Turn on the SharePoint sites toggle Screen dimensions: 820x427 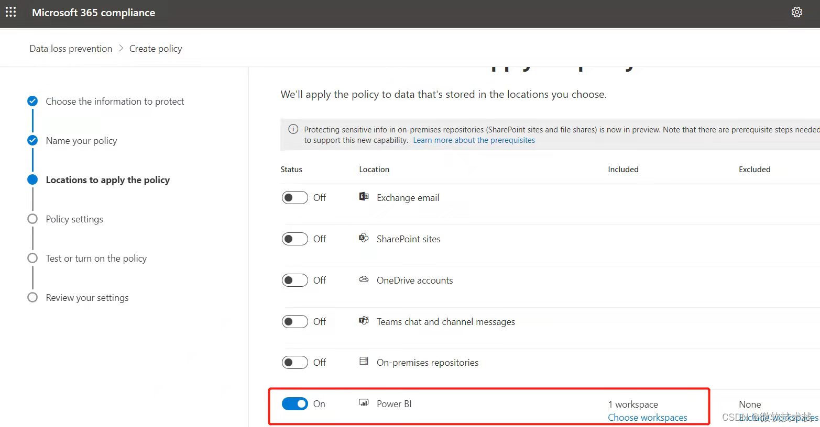tap(294, 239)
